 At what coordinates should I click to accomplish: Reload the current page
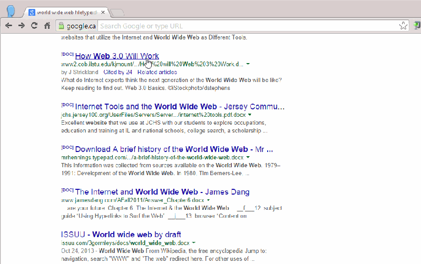pyautogui.click(x=34, y=26)
